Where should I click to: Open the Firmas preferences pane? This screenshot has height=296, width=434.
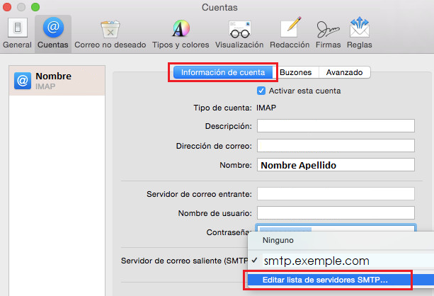point(329,33)
